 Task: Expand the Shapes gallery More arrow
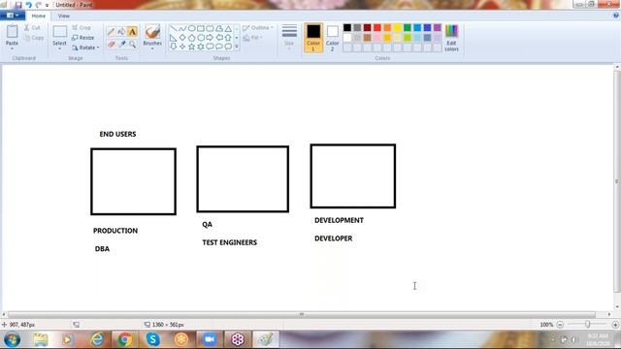237,47
